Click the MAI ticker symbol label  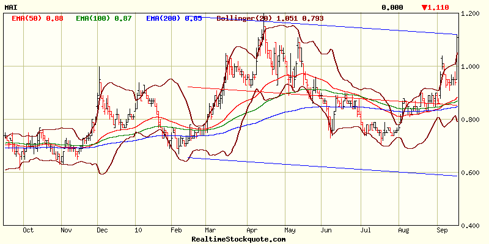point(10,7)
